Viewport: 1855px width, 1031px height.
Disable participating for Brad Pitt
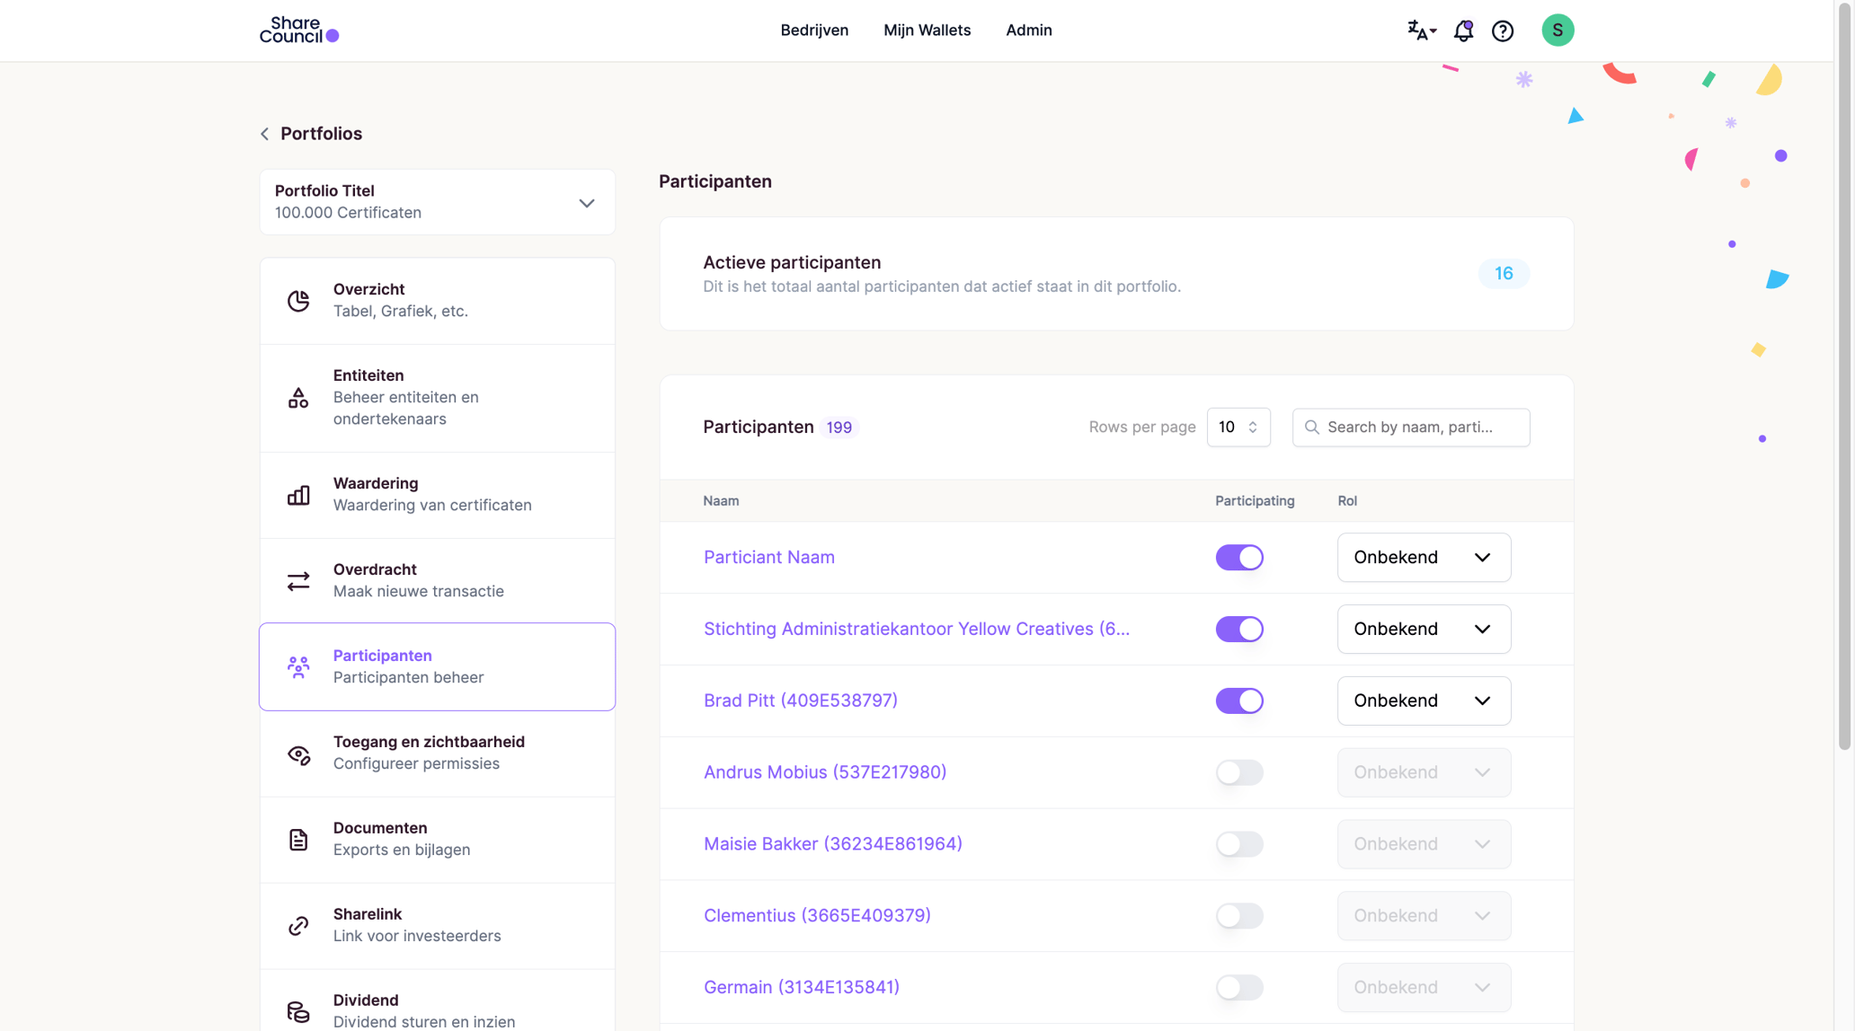(1239, 701)
